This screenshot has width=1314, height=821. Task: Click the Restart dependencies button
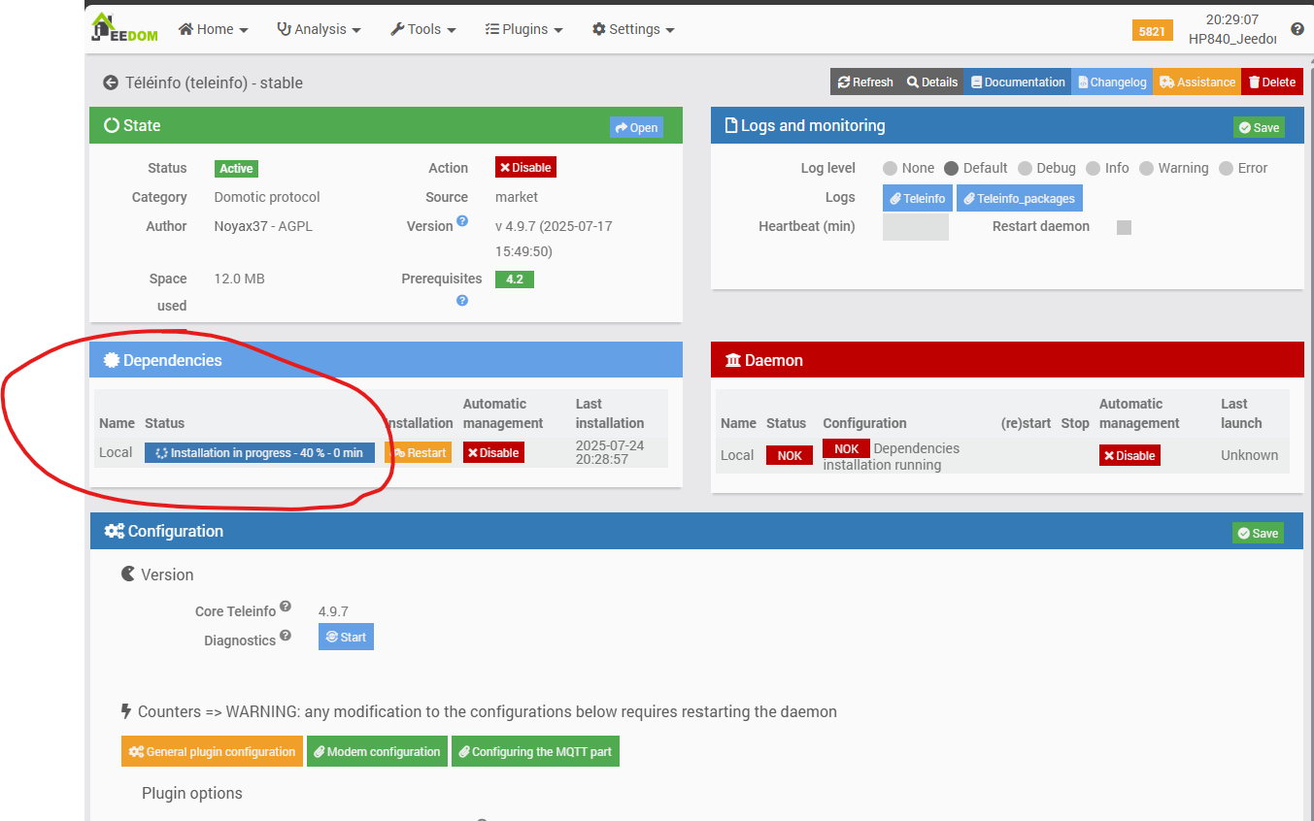pyautogui.click(x=419, y=453)
